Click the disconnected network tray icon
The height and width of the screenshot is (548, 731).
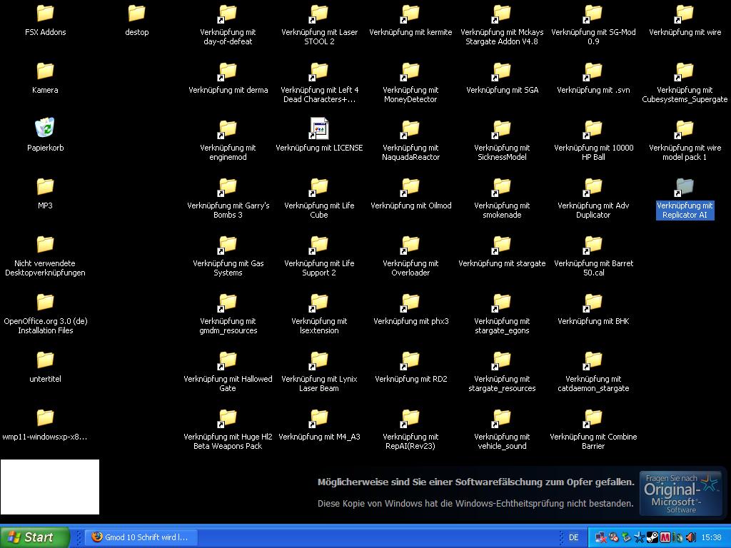click(x=601, y=537)
